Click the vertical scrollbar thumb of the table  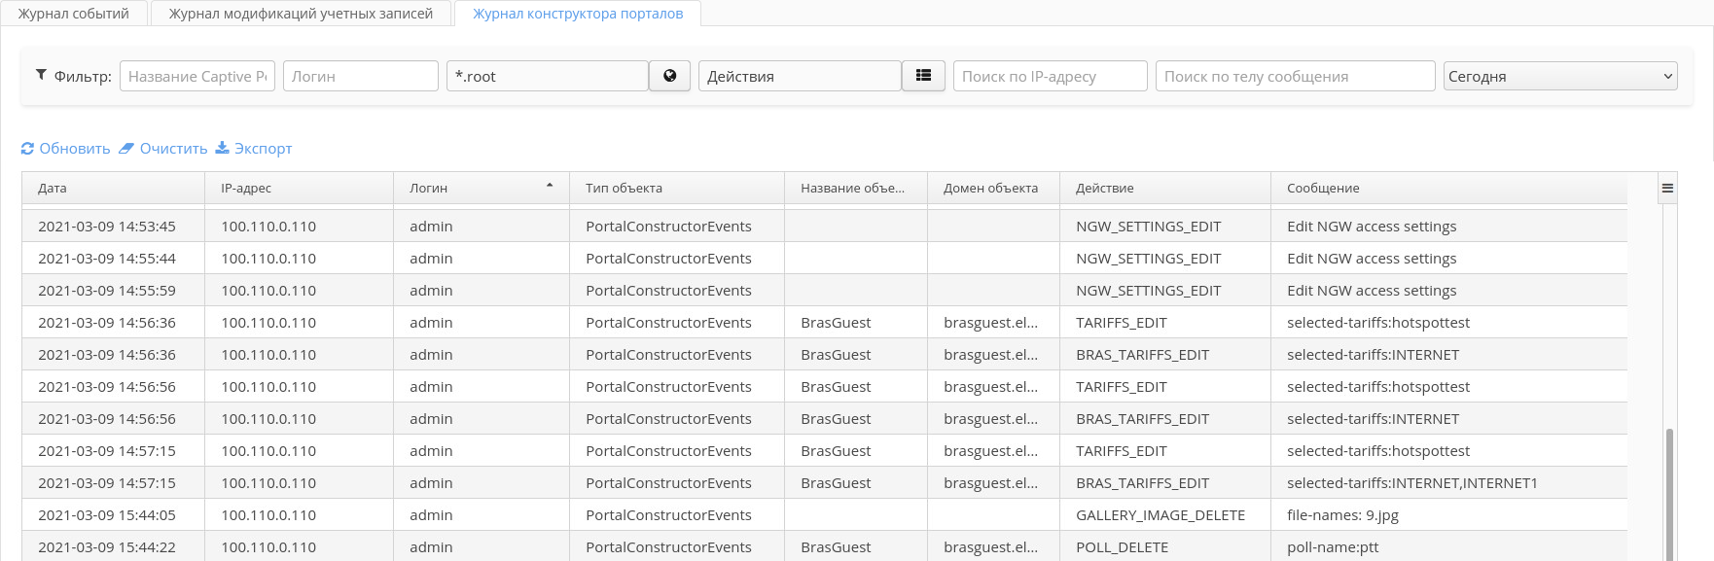(1670, 494)
